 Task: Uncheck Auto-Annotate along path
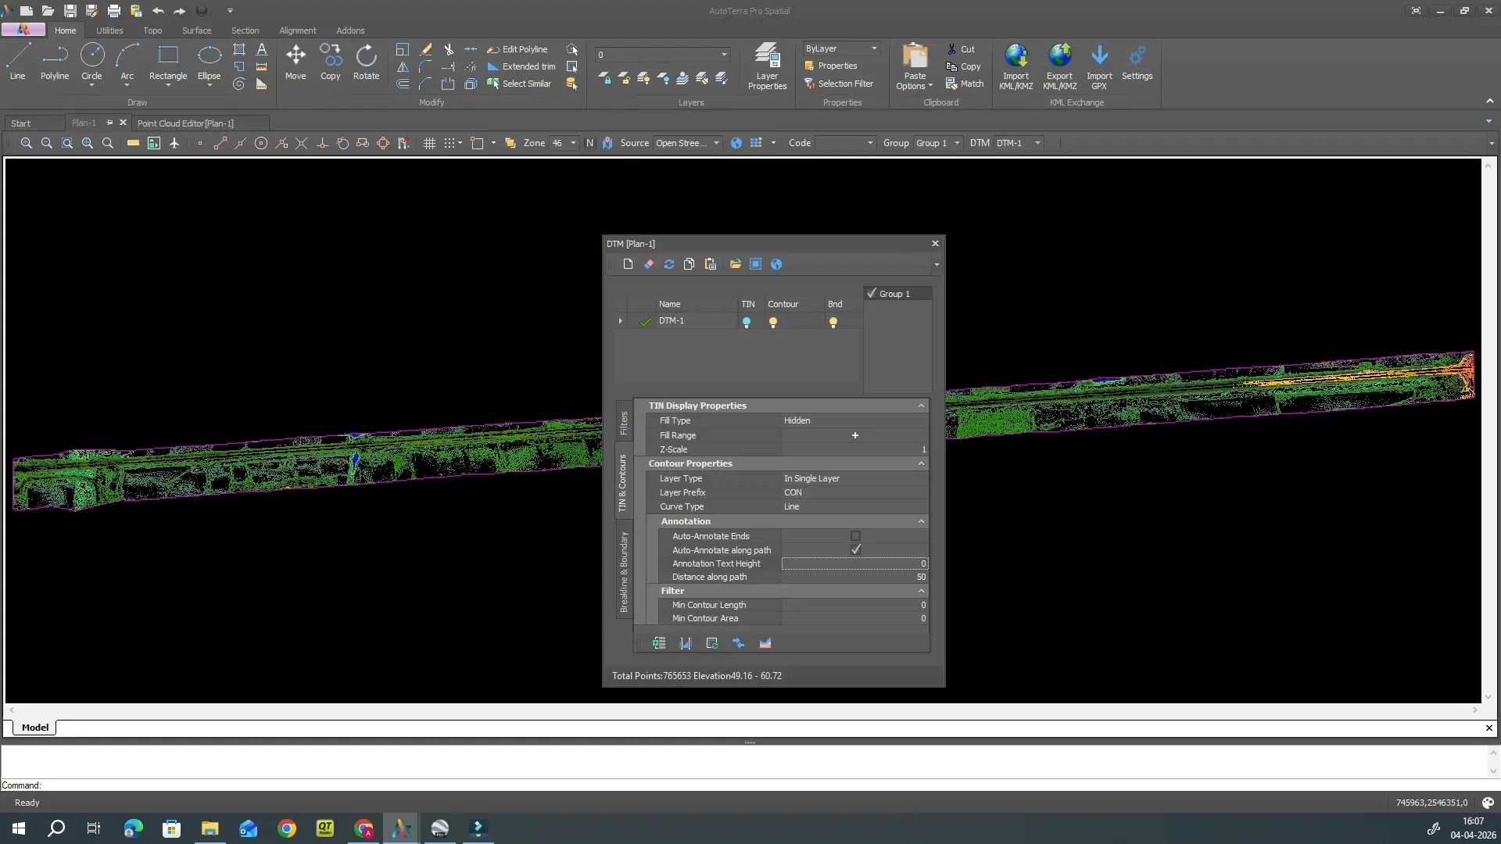click(855, 550)
